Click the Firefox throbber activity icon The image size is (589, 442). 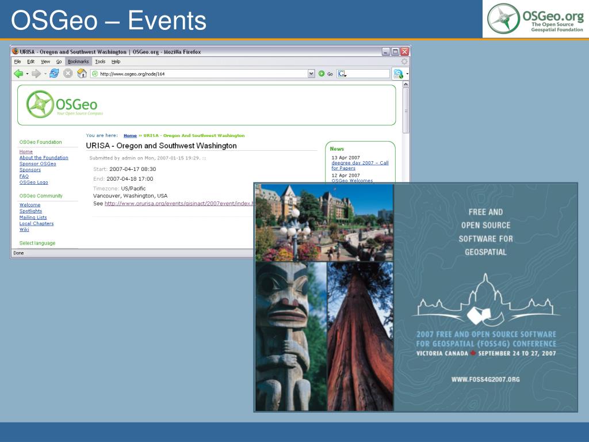click(x=404, y=62)
